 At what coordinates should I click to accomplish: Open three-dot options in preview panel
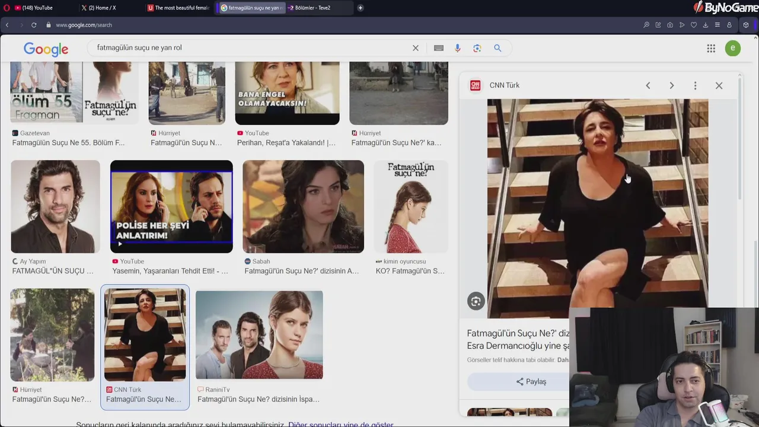(x=696, y=85)
